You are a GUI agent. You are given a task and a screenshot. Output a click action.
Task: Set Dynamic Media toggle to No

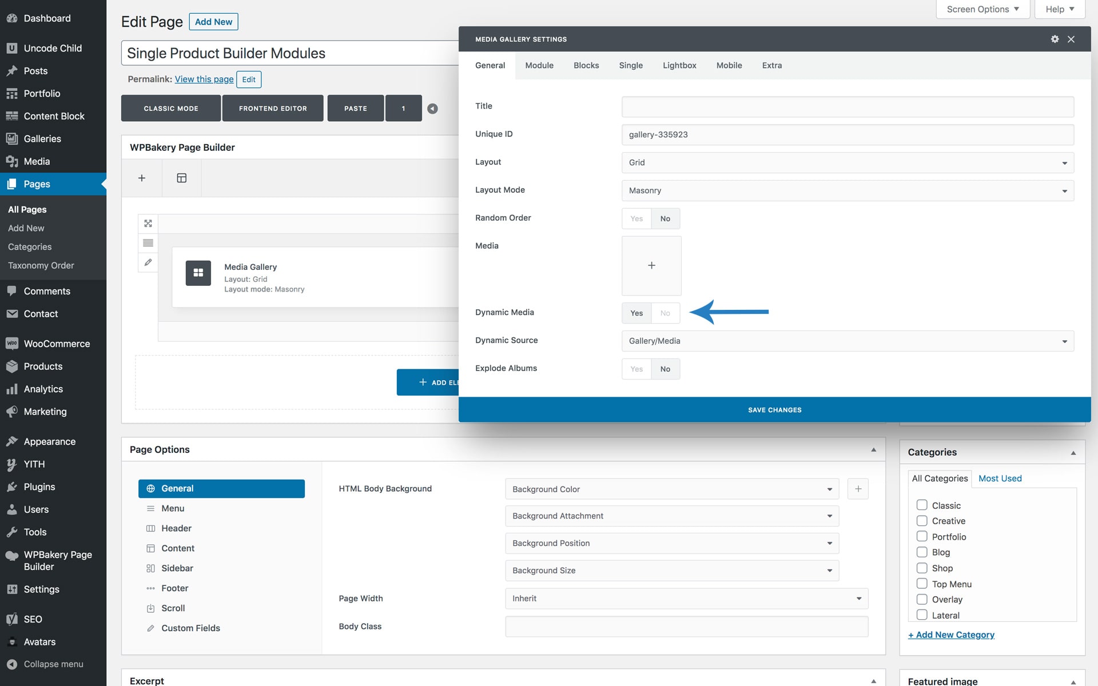(x=665, y=313)
